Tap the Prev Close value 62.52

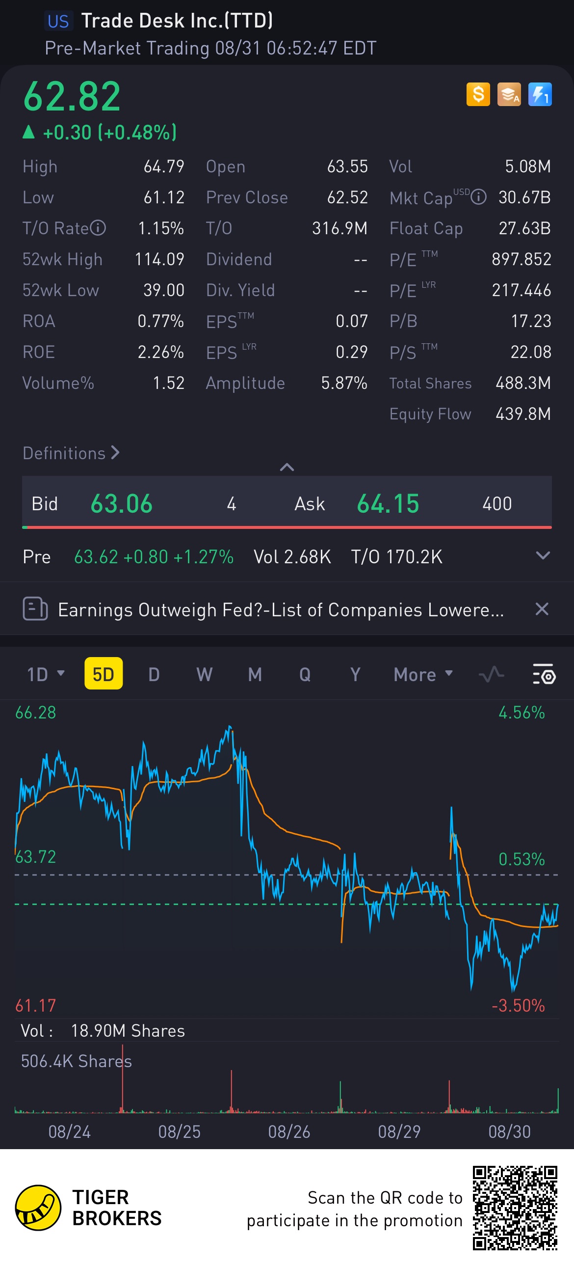[347, 197]
